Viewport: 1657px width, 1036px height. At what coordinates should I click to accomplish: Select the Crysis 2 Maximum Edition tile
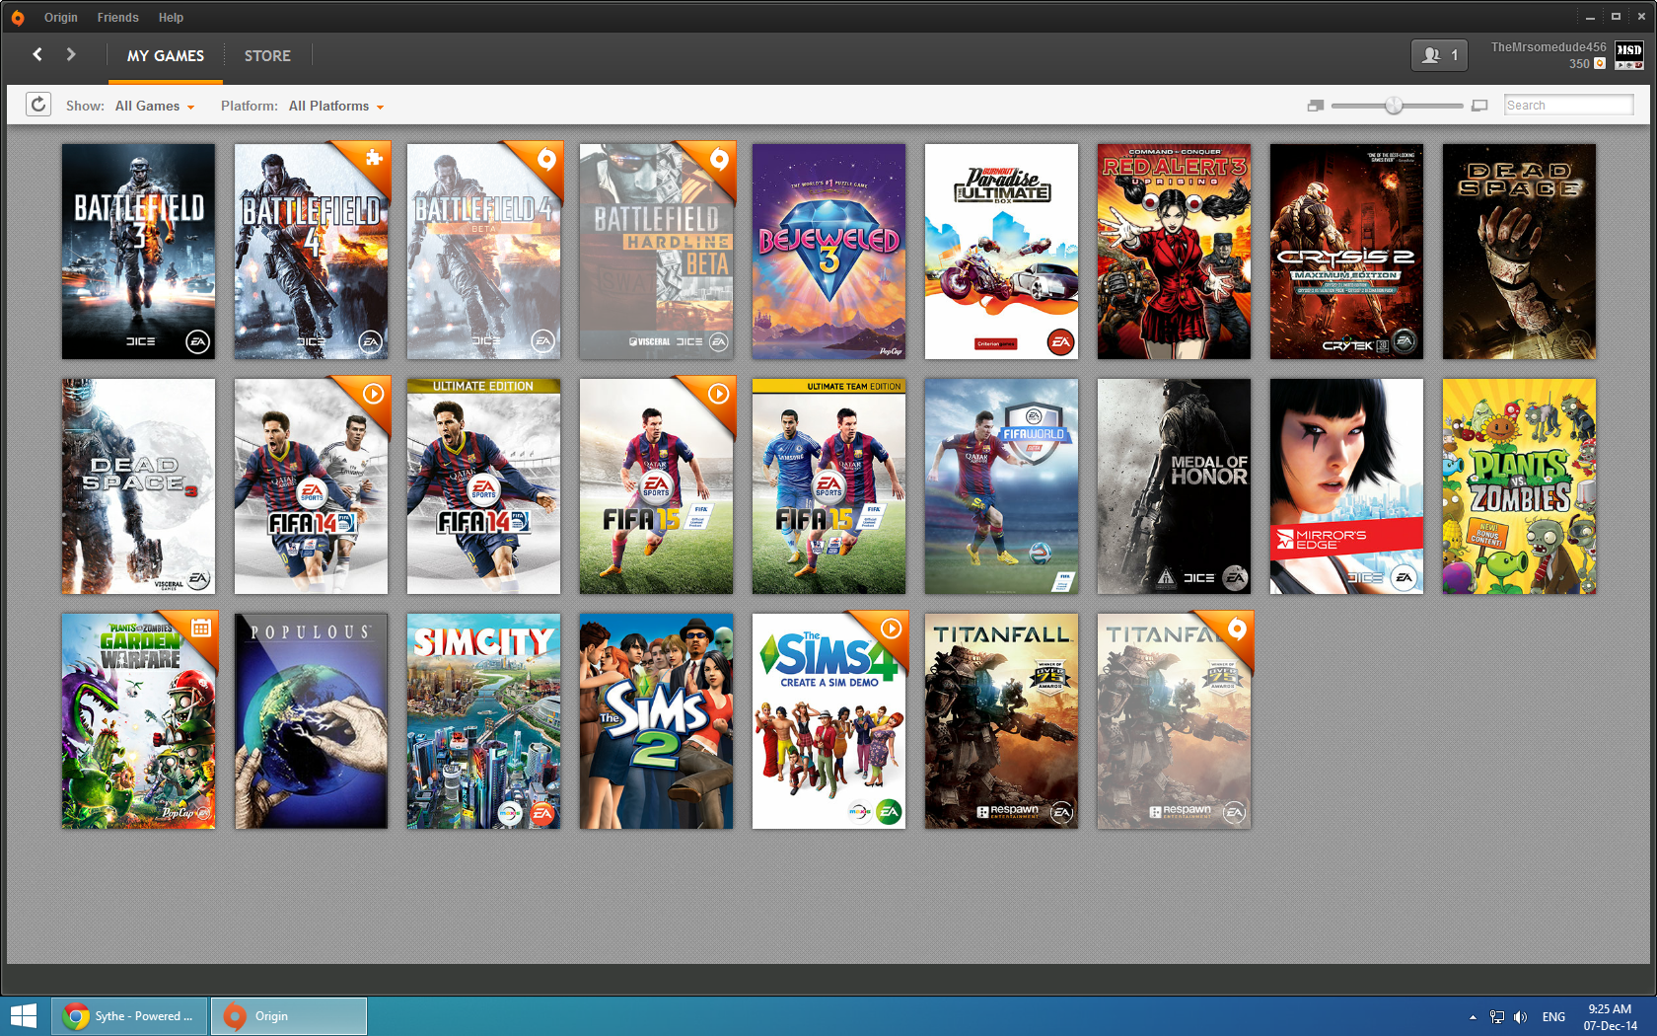point(1346,252)
